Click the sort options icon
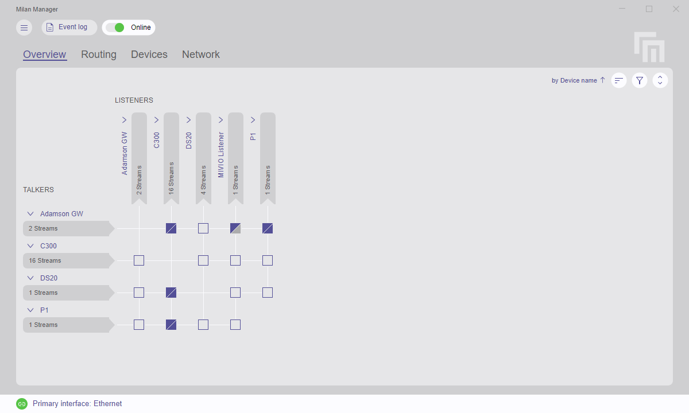The image size is (689, 413). (618, 80)
